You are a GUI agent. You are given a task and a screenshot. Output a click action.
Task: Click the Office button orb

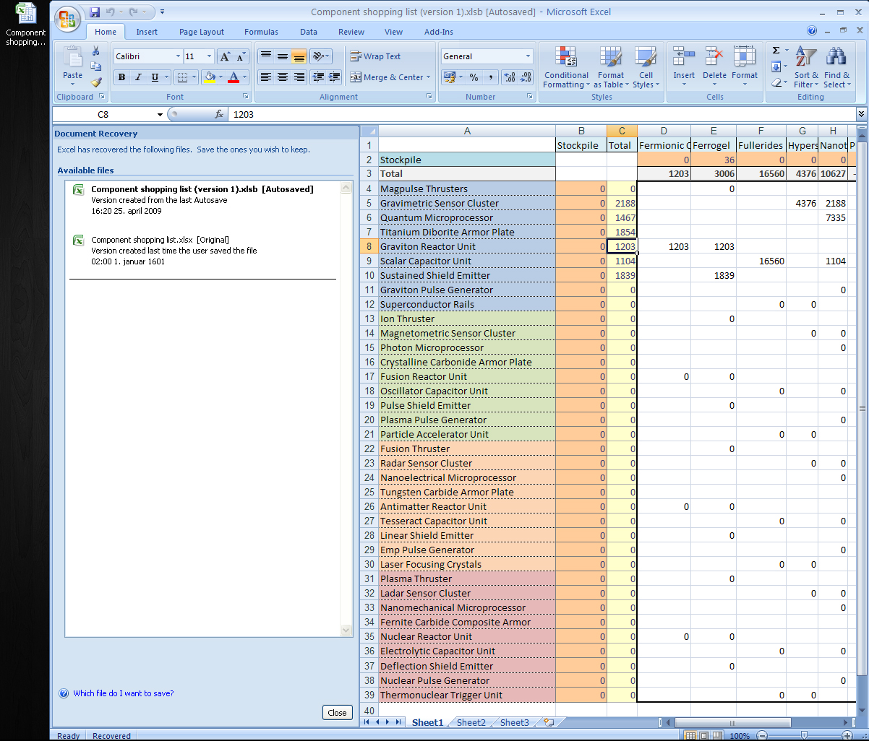tap(68, 18)
